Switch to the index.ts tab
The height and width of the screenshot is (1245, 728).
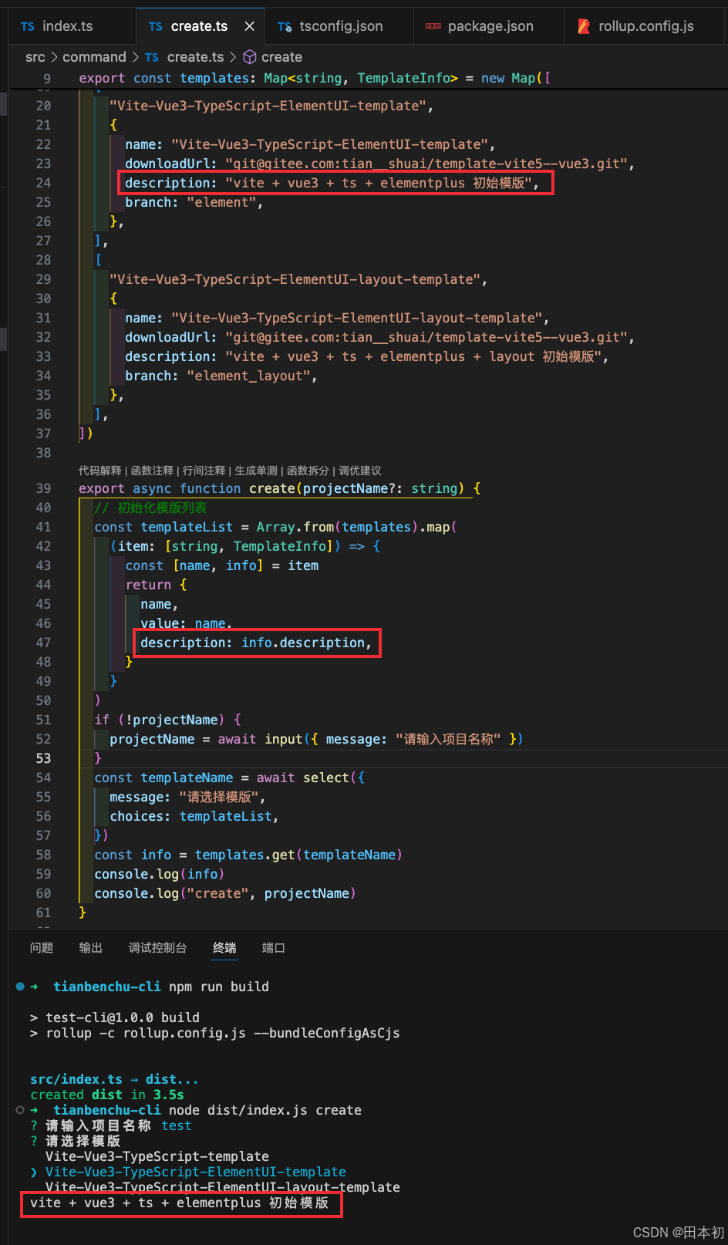pyautogui.click(x=67, y=26)
